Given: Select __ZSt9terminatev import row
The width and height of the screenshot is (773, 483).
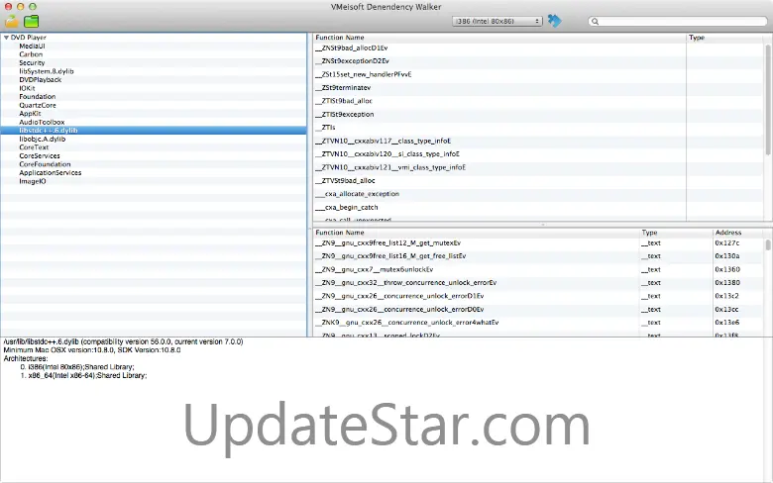Looking at the screenshot, I should pos(538,88).
